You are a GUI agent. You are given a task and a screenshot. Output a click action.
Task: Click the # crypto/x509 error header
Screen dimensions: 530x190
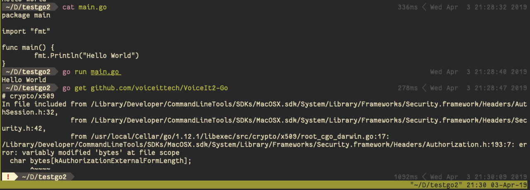pyautogui.click(x=28, y=96)
